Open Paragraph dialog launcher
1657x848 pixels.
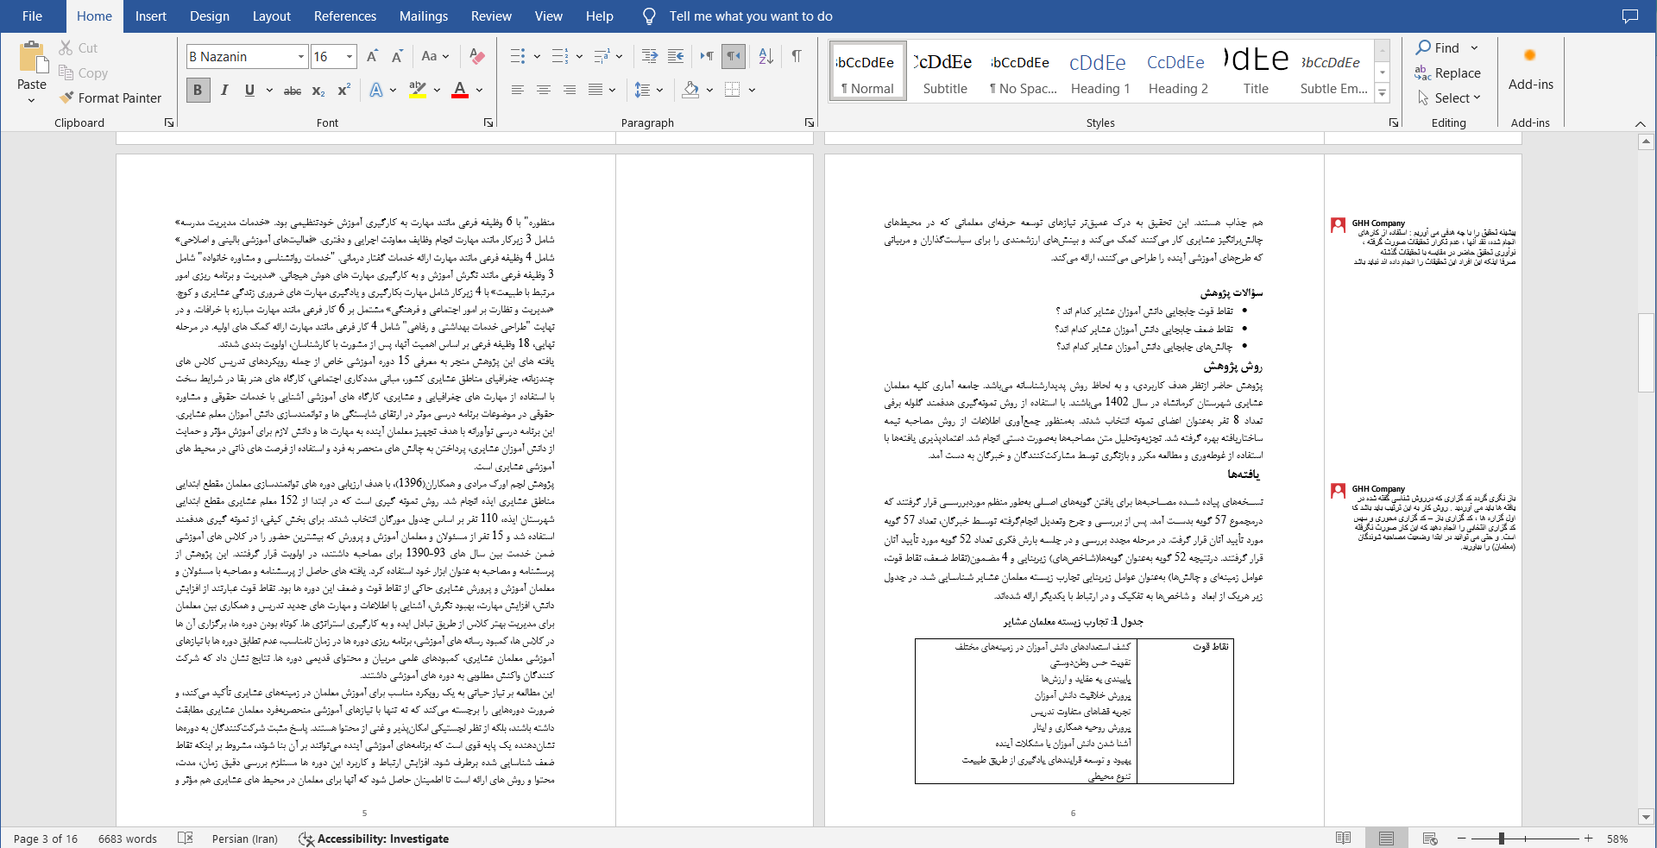tap(809, 123)
